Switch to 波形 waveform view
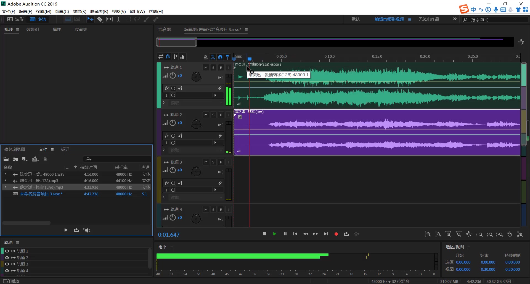The height and width of the screenshot is (284, 530). tap(16, 19)
